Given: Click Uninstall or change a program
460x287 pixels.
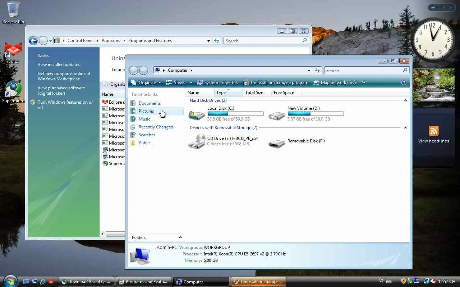Looking at the screenshot, I should coord(276,83).
